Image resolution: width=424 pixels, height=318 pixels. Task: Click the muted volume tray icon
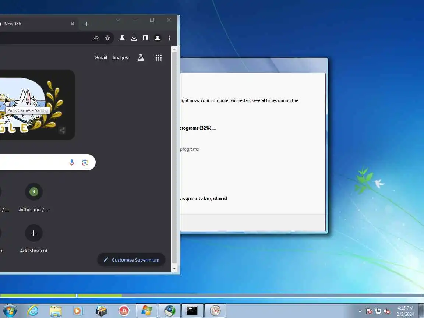(x=387, y=311)
